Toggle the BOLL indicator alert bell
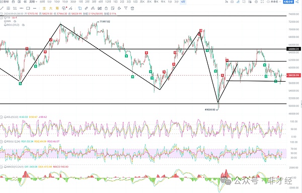Screen dimensions: 302x193 [6, 25]
